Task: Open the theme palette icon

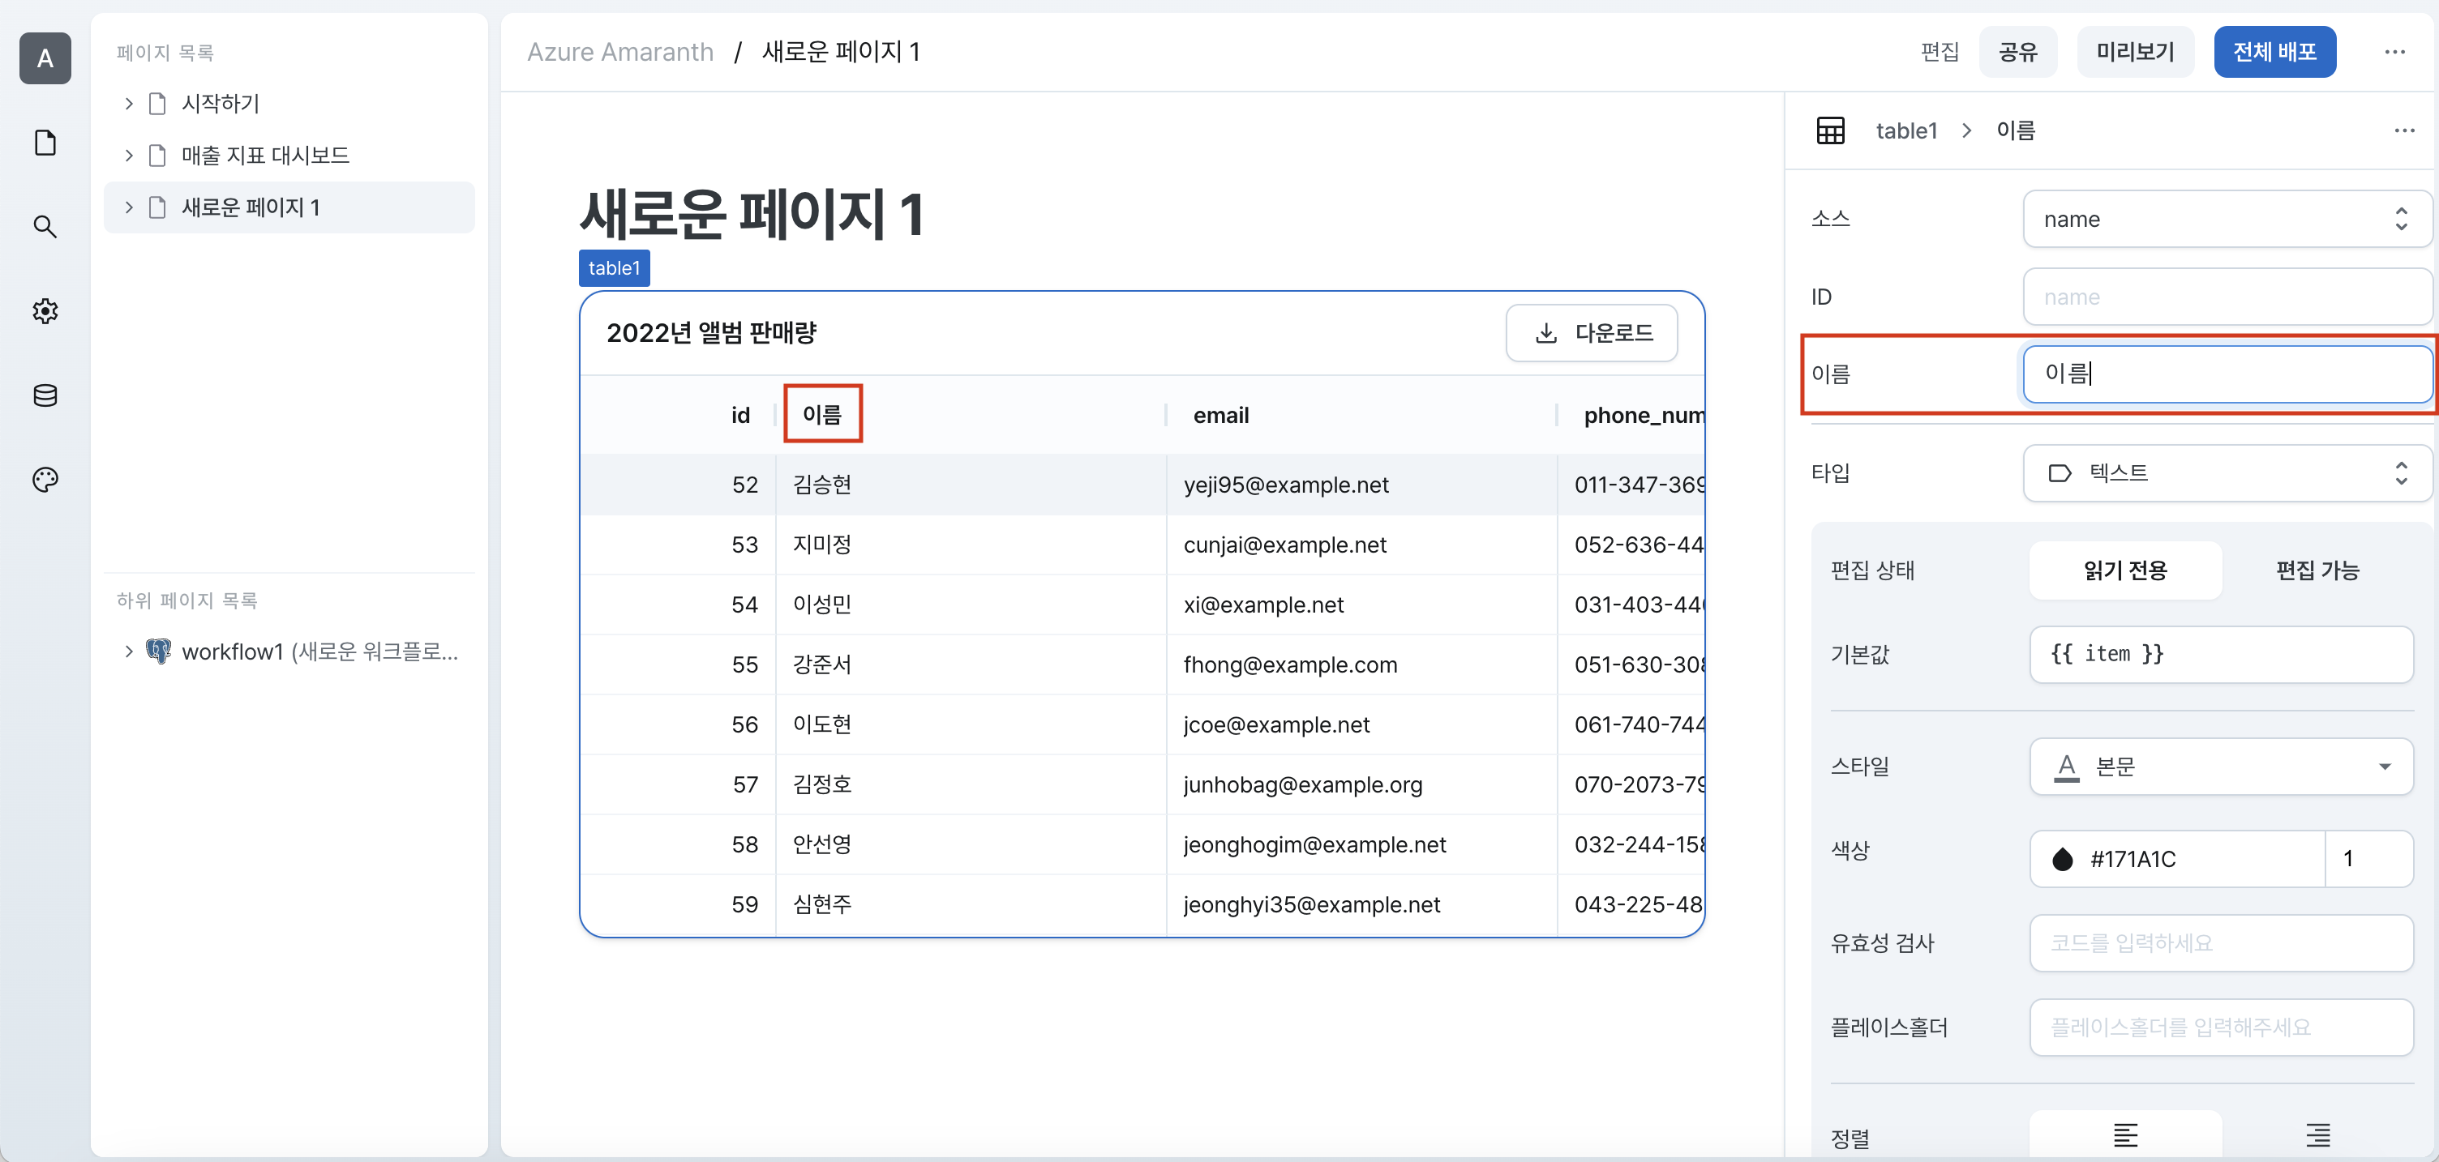Action: [x=45, y=480]
